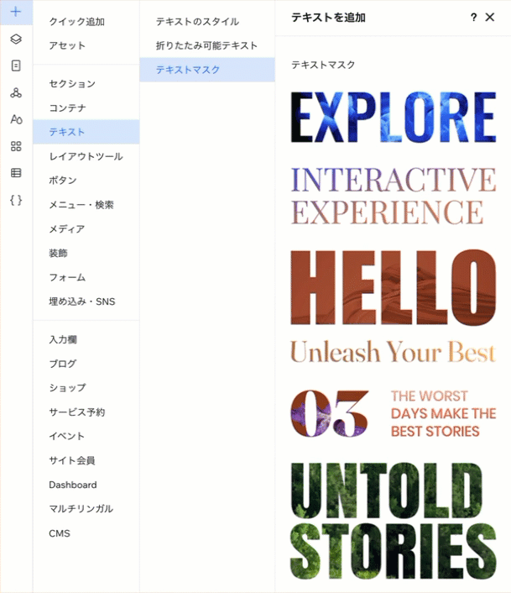Open the Pages icon in sidebar
The image size is (511, 593).
(16, 66)
